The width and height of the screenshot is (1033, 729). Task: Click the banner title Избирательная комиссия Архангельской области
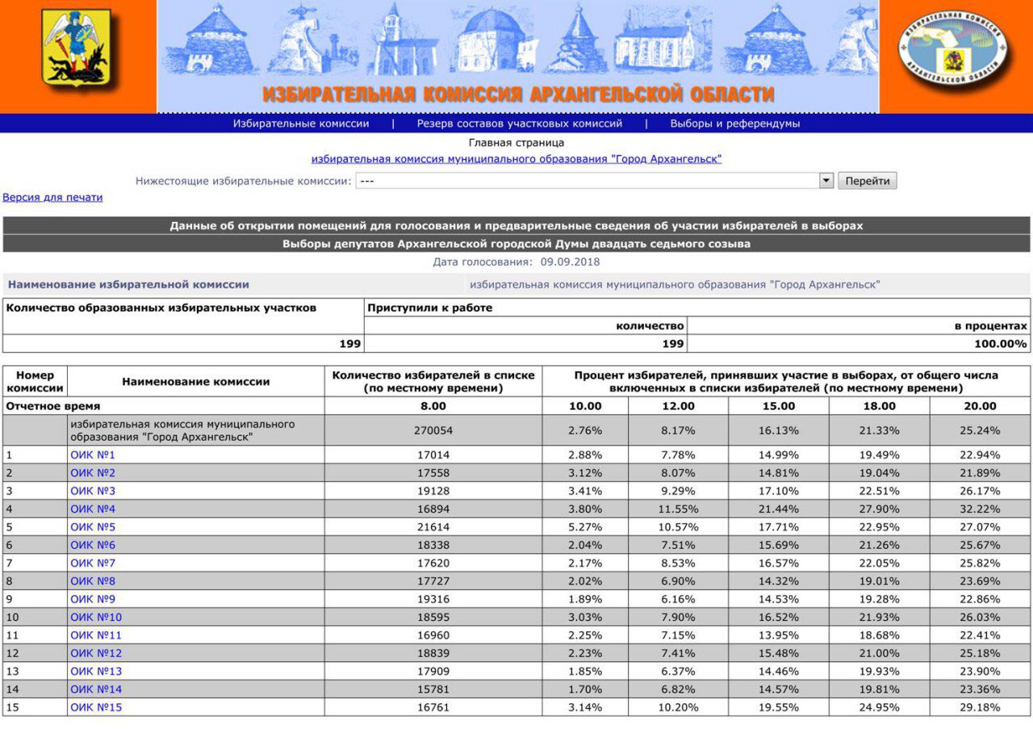pos(518,94)
